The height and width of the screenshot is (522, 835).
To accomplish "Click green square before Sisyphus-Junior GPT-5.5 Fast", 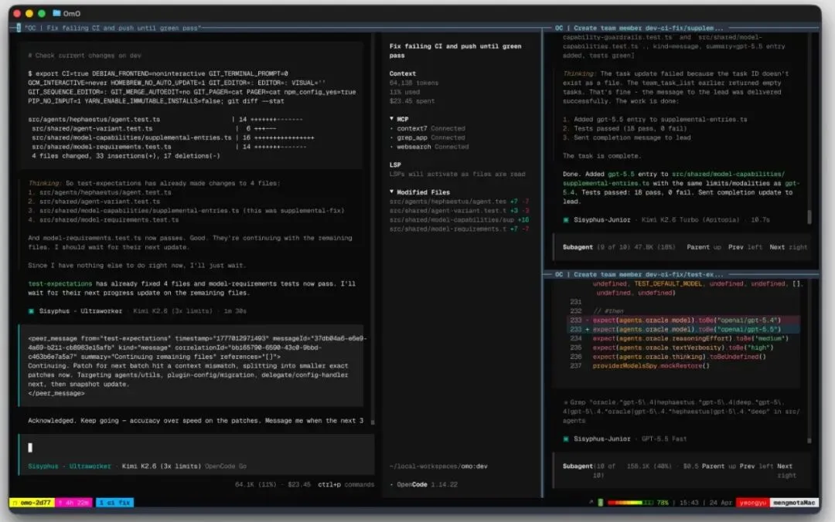I will [x=565, y=439].
